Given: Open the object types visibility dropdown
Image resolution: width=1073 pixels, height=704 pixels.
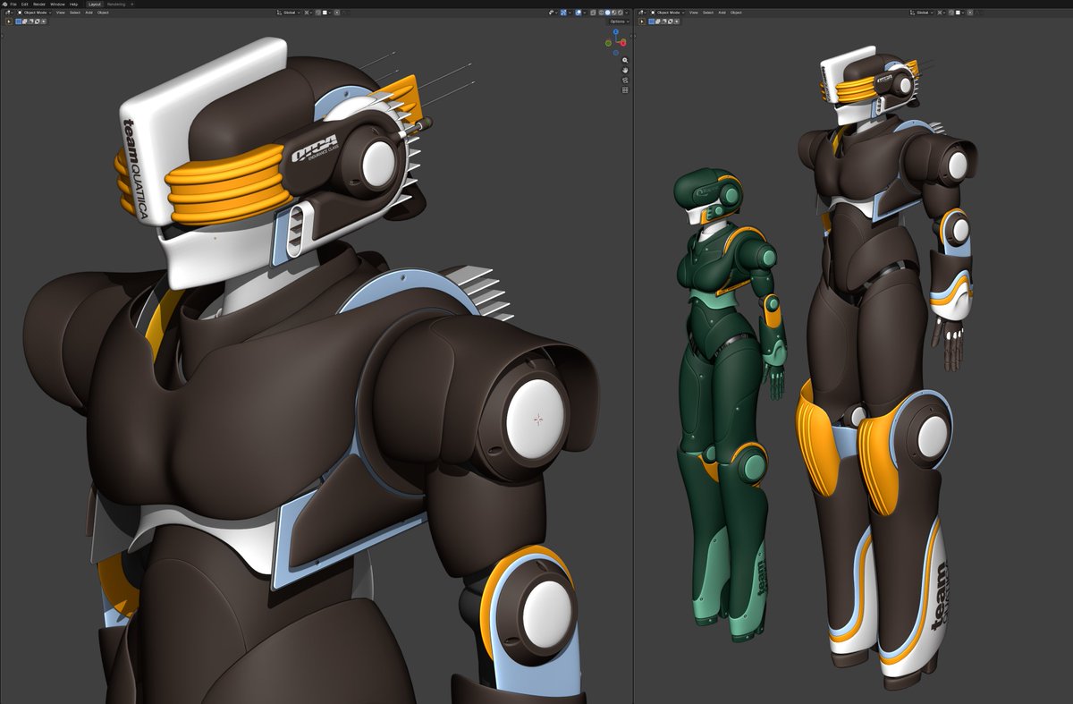Looking at the screenshot, I should tap(553, 13).
